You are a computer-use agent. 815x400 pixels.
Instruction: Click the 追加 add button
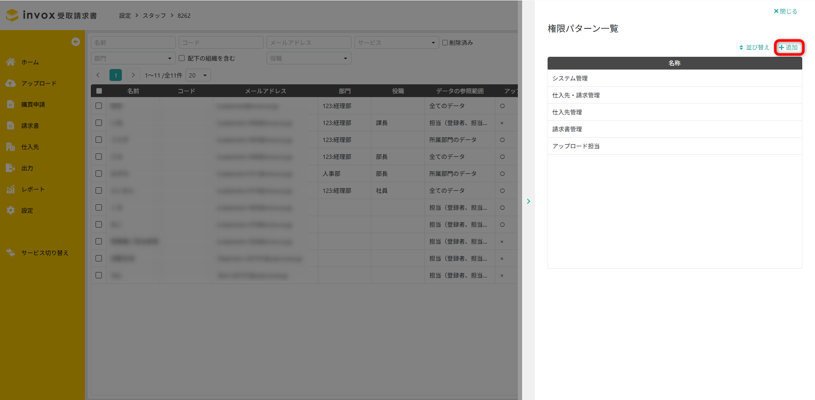coord(789,47)
